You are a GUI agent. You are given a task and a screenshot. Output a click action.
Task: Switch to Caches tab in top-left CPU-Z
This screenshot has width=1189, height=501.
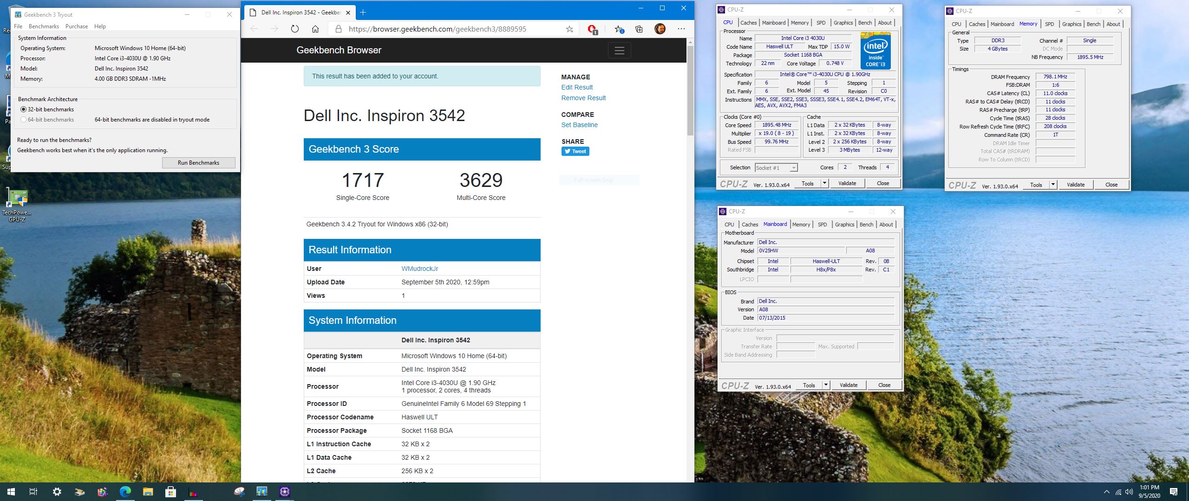point(748,23)
